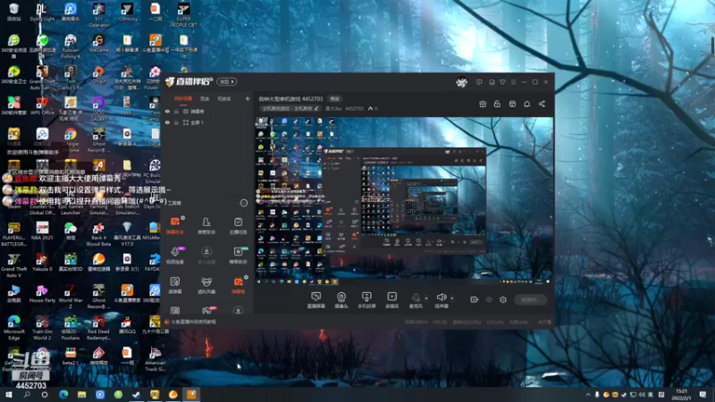715x402 pixels.
Task: Add a new scene with the plus button
Action: coord(248,98)
